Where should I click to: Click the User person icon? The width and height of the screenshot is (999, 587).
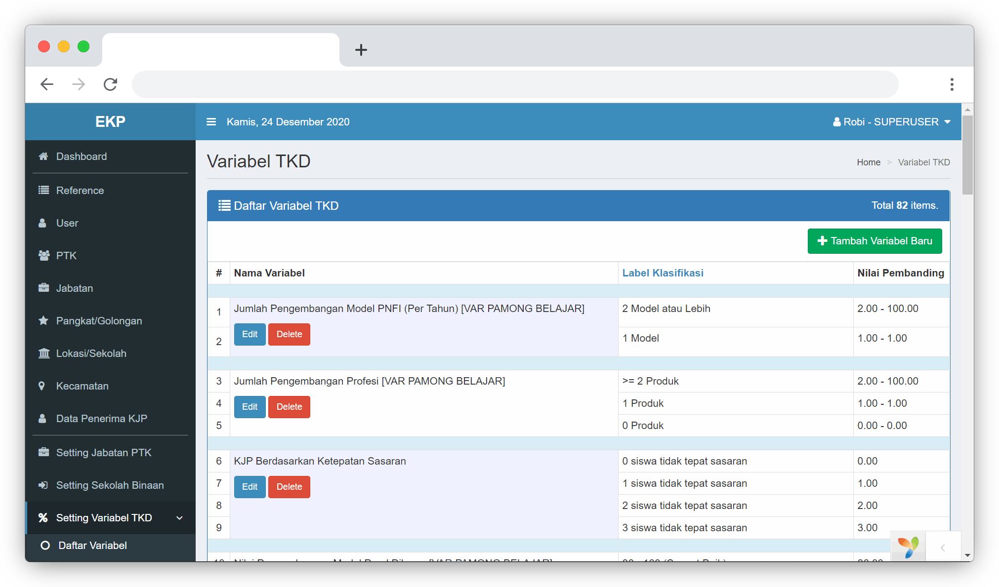click(x=42, y=223)
